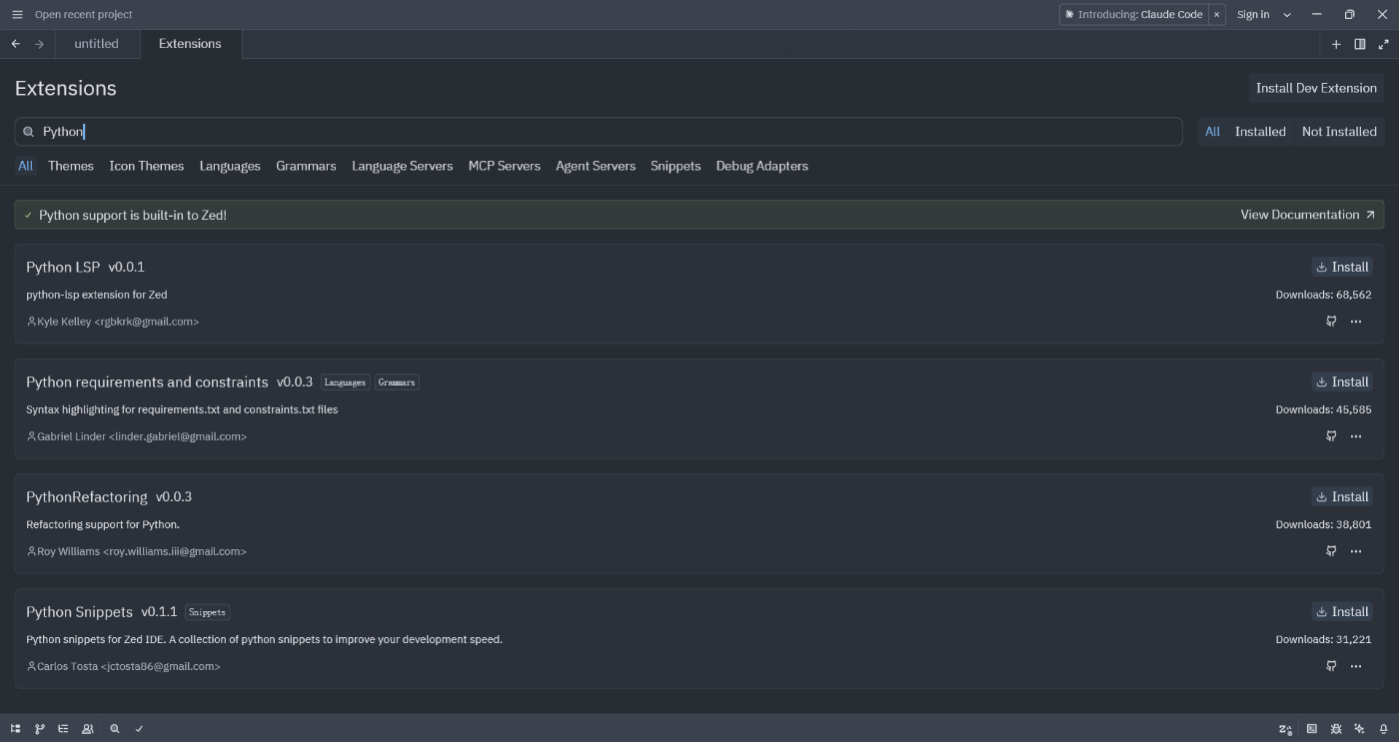Click the PythonRefactoring extension title

click(x=87, y=496)
